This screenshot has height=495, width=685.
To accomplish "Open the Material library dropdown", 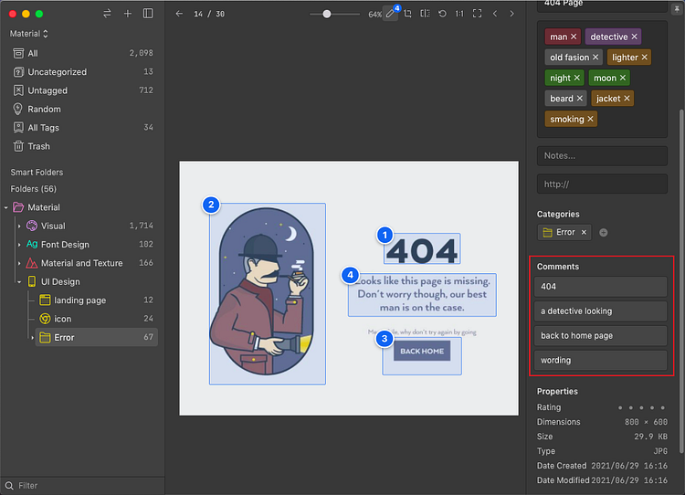I will [29, 34].
